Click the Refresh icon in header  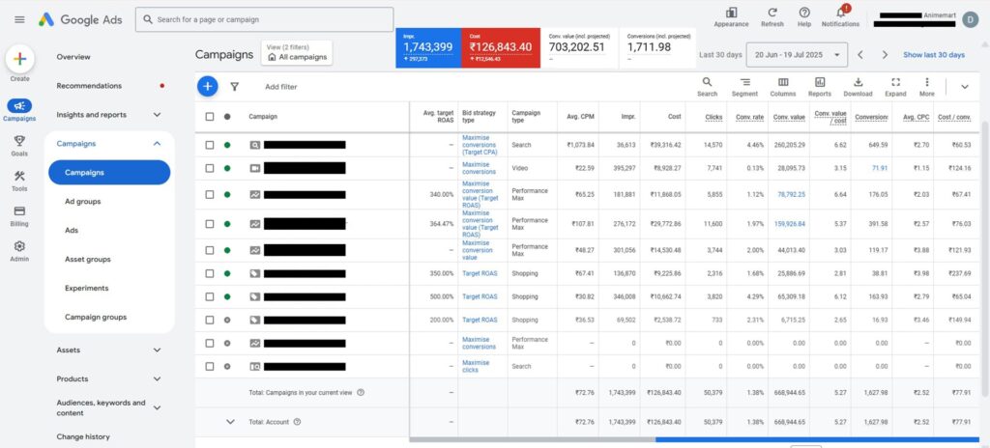(x=772, y=13)
